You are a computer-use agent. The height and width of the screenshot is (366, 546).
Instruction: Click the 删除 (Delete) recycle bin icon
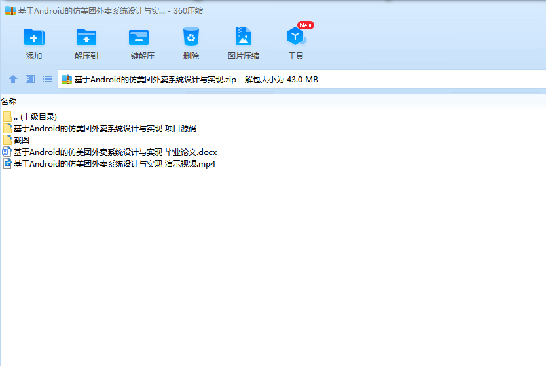pyautogui.click(x=191, y=37)
